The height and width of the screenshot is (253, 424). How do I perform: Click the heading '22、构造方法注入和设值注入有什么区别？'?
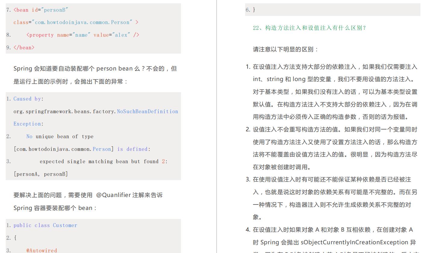(x=310, y=28)
